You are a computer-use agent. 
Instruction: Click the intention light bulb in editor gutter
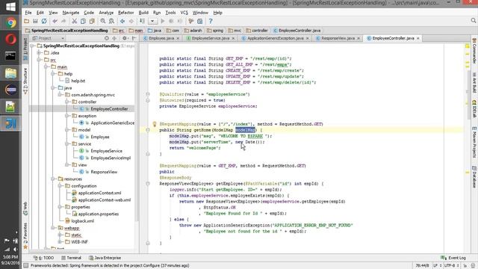click(x=155, y=124)
